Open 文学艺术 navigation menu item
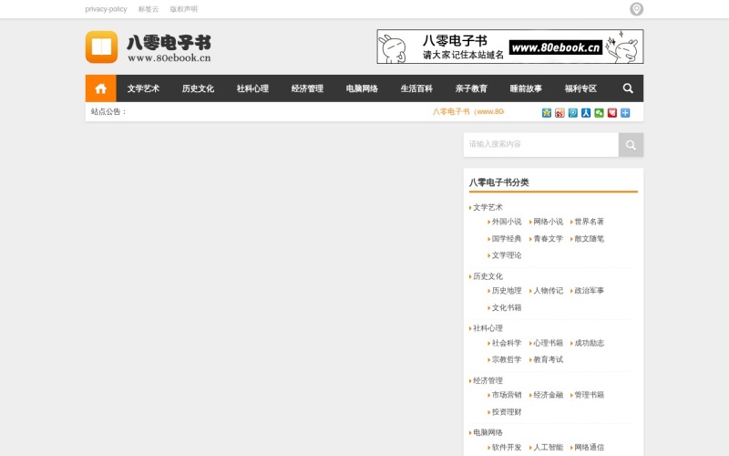 pos(143,88)
